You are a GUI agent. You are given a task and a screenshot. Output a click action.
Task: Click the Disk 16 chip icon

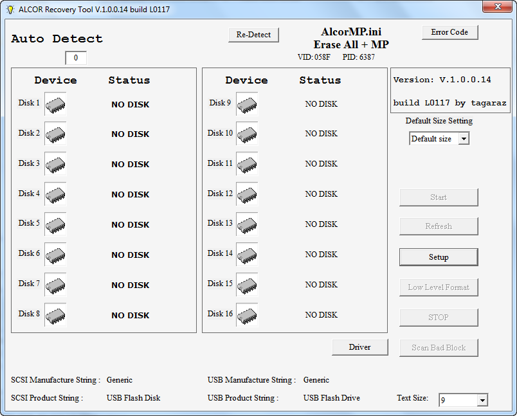point(247,315)
